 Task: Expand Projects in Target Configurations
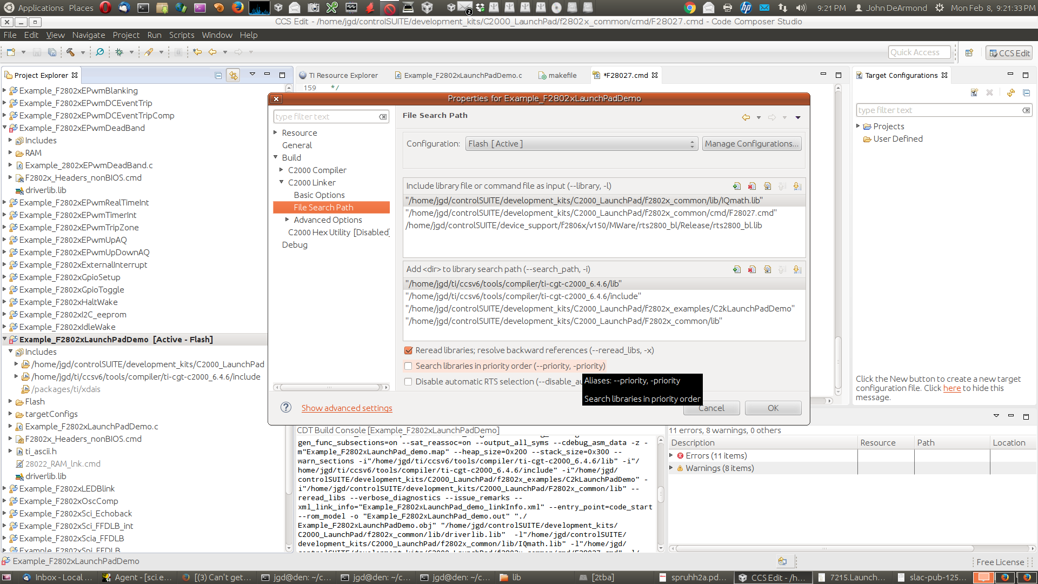(x=858, y=127)
